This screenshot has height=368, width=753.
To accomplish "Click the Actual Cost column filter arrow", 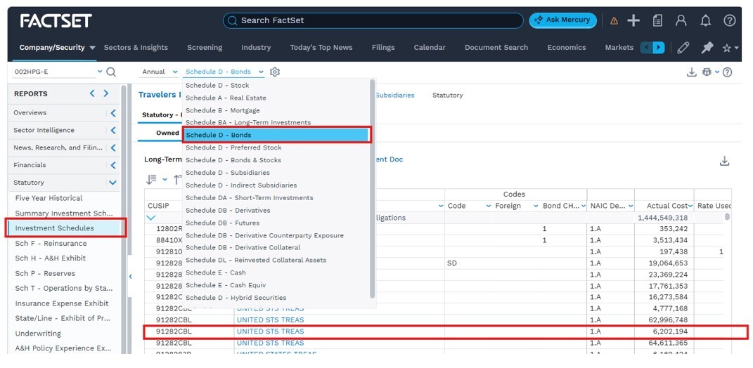I will [690, 206].
